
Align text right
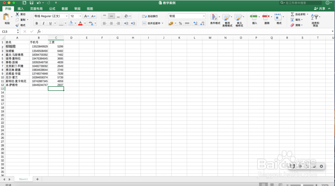tap(118, 23)
